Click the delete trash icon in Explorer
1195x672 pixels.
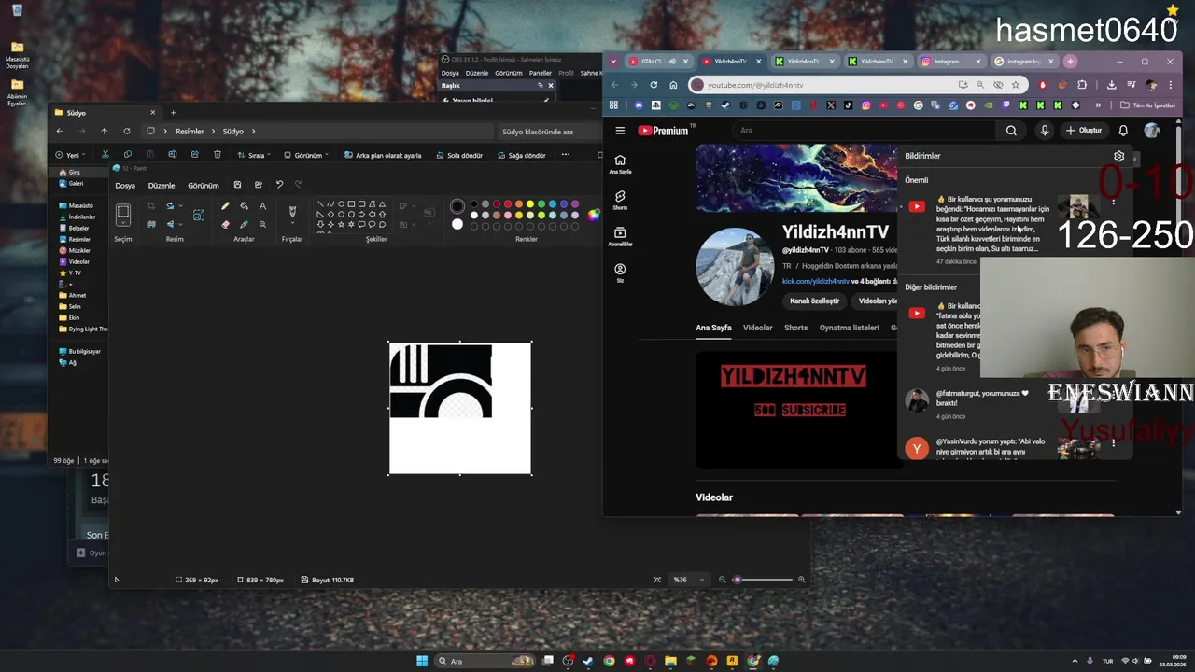218,155
